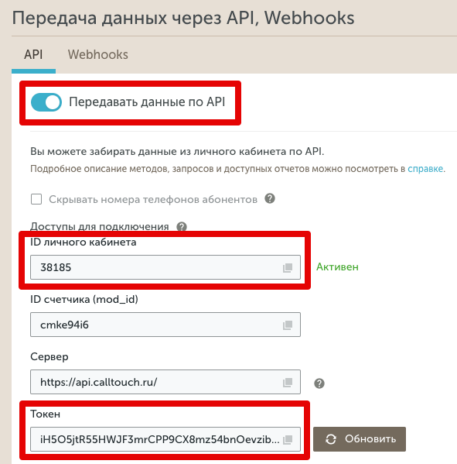Click the mod_id field cmke94i6
This screenshot has height=464, width=457.
165,325
